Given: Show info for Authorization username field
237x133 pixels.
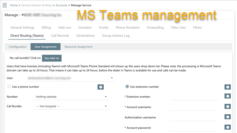Looking at the screenshot, I should [228, 117].
